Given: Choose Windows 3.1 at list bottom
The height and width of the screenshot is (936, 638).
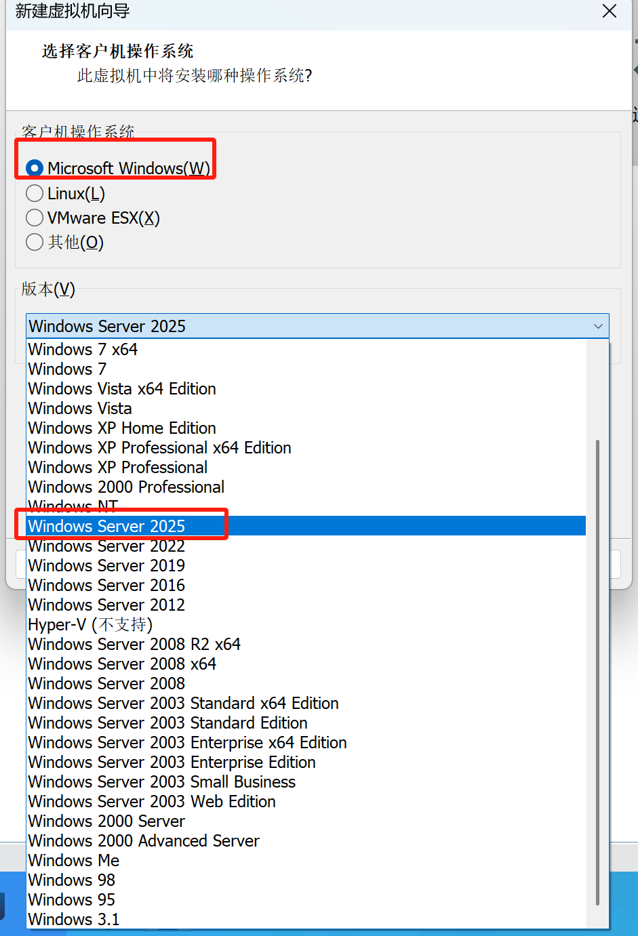Looking at the screenshot, I should tap(306, 919).
